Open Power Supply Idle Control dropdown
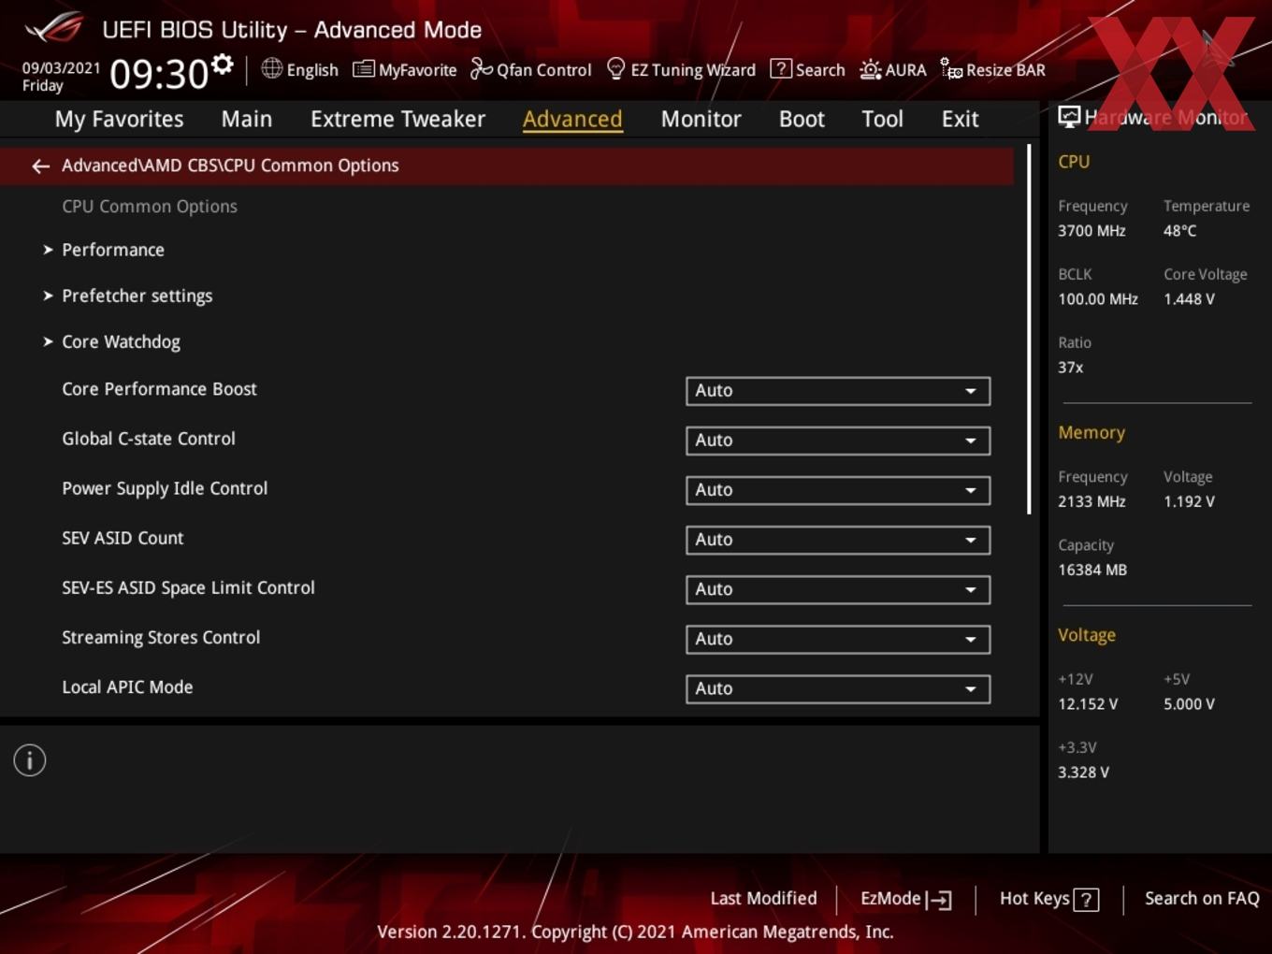 point(837,490)
